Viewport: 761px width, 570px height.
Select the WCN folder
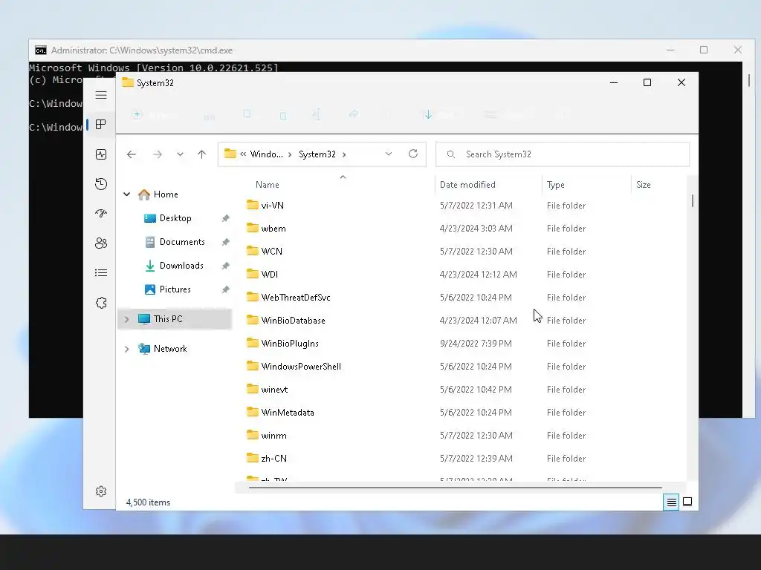pos(272,252)
